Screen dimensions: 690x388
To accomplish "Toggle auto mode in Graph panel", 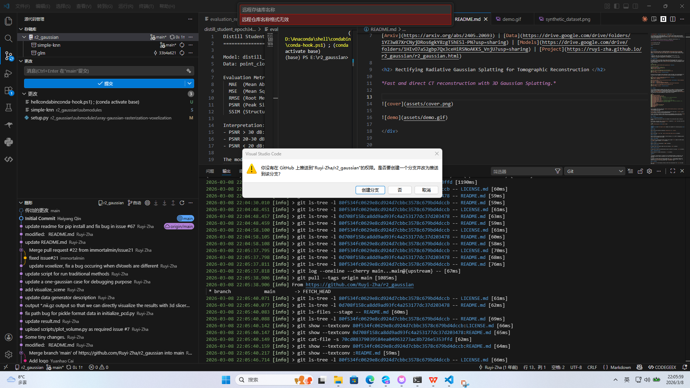I will coord(135,203).
